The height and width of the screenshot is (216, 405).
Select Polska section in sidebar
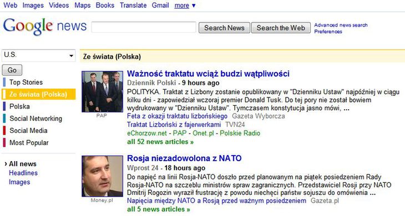click(x=19, y=106)
